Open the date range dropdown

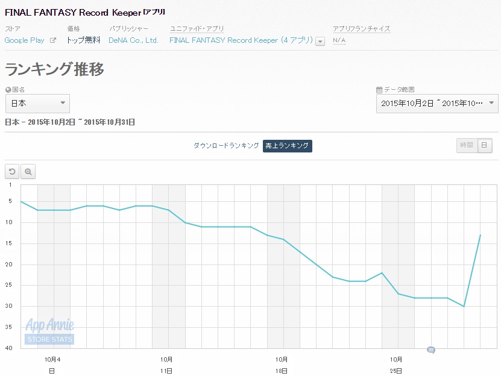point(437,103)
